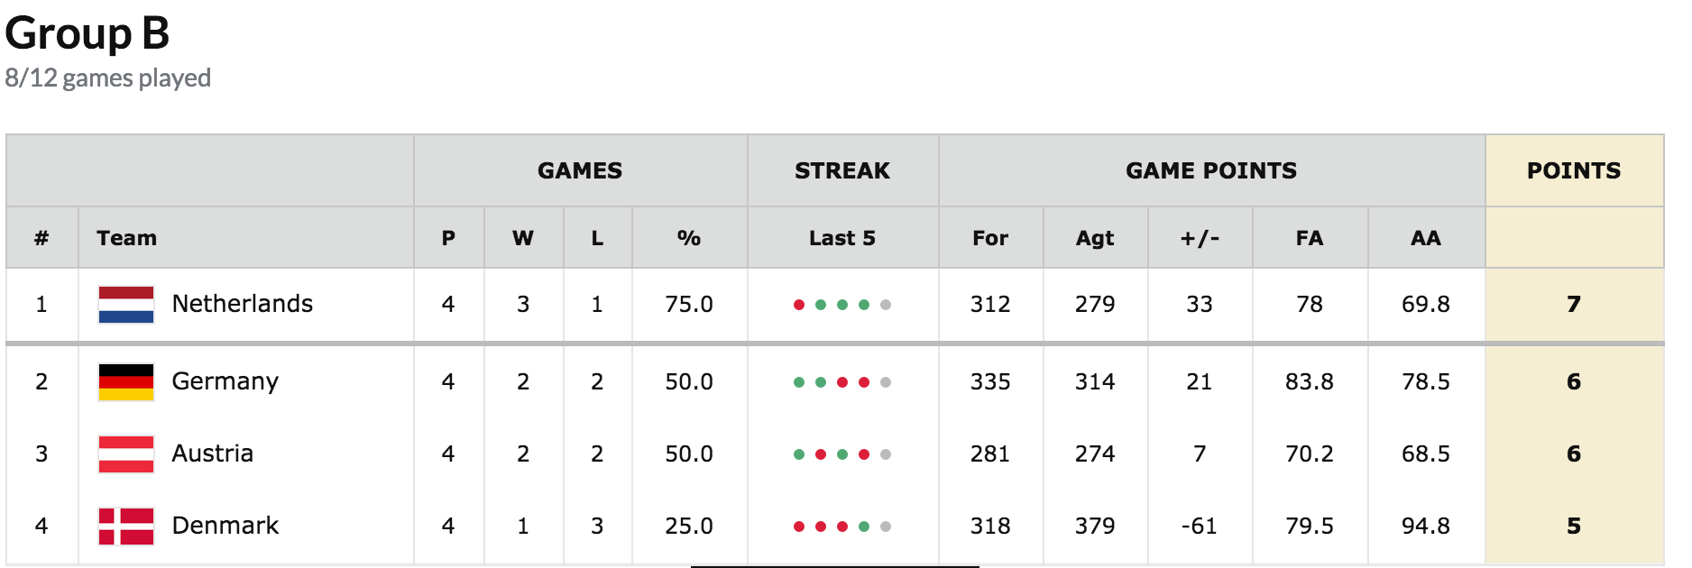This screenshot has height=568, width=1692.
Task: Click the Team column header
Action: (x=127, y=238)
